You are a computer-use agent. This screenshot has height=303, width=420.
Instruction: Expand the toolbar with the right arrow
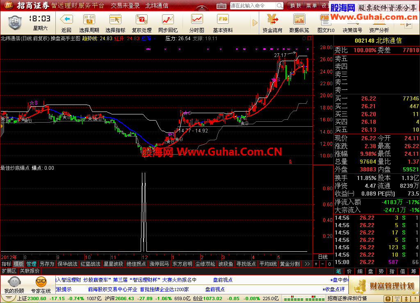[255, 23]
